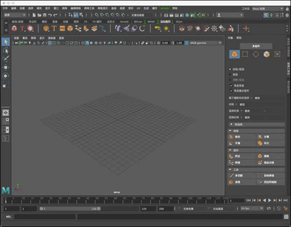Viewport: 291px width, 227px height.
Task: Switch to the MASH shelf tab
Action: pyautogui.click(x=151, y=22)
